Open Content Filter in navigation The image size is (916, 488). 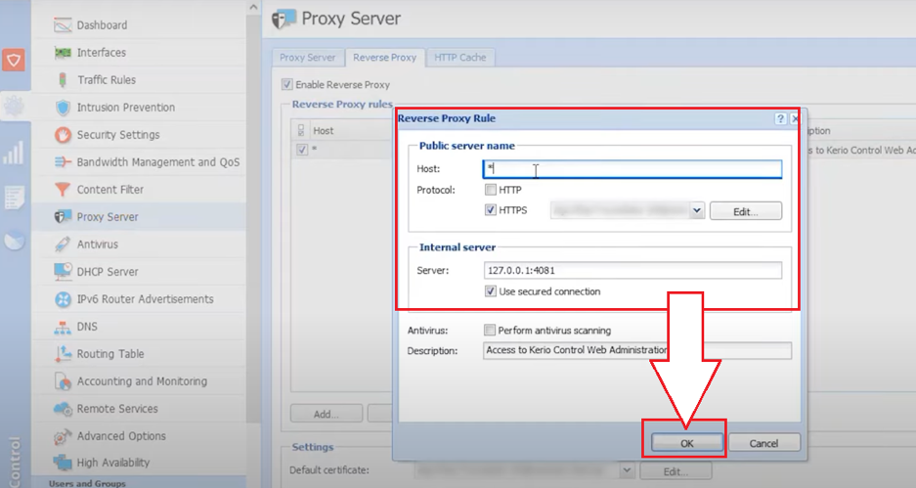109,190
